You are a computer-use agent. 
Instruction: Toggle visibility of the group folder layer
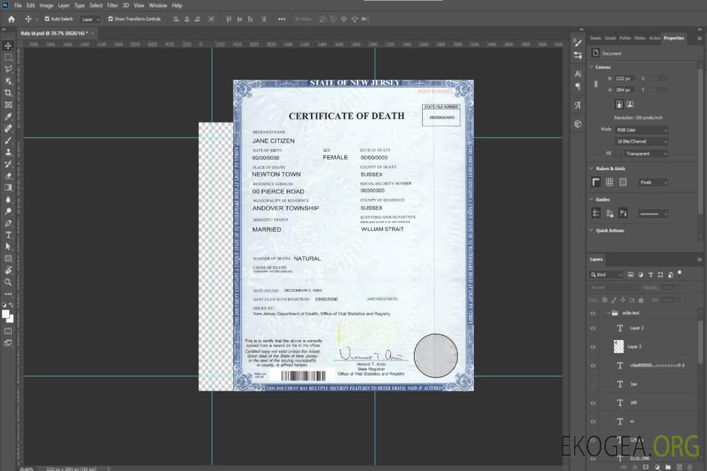pyautogui.click(x=593, y=313)
